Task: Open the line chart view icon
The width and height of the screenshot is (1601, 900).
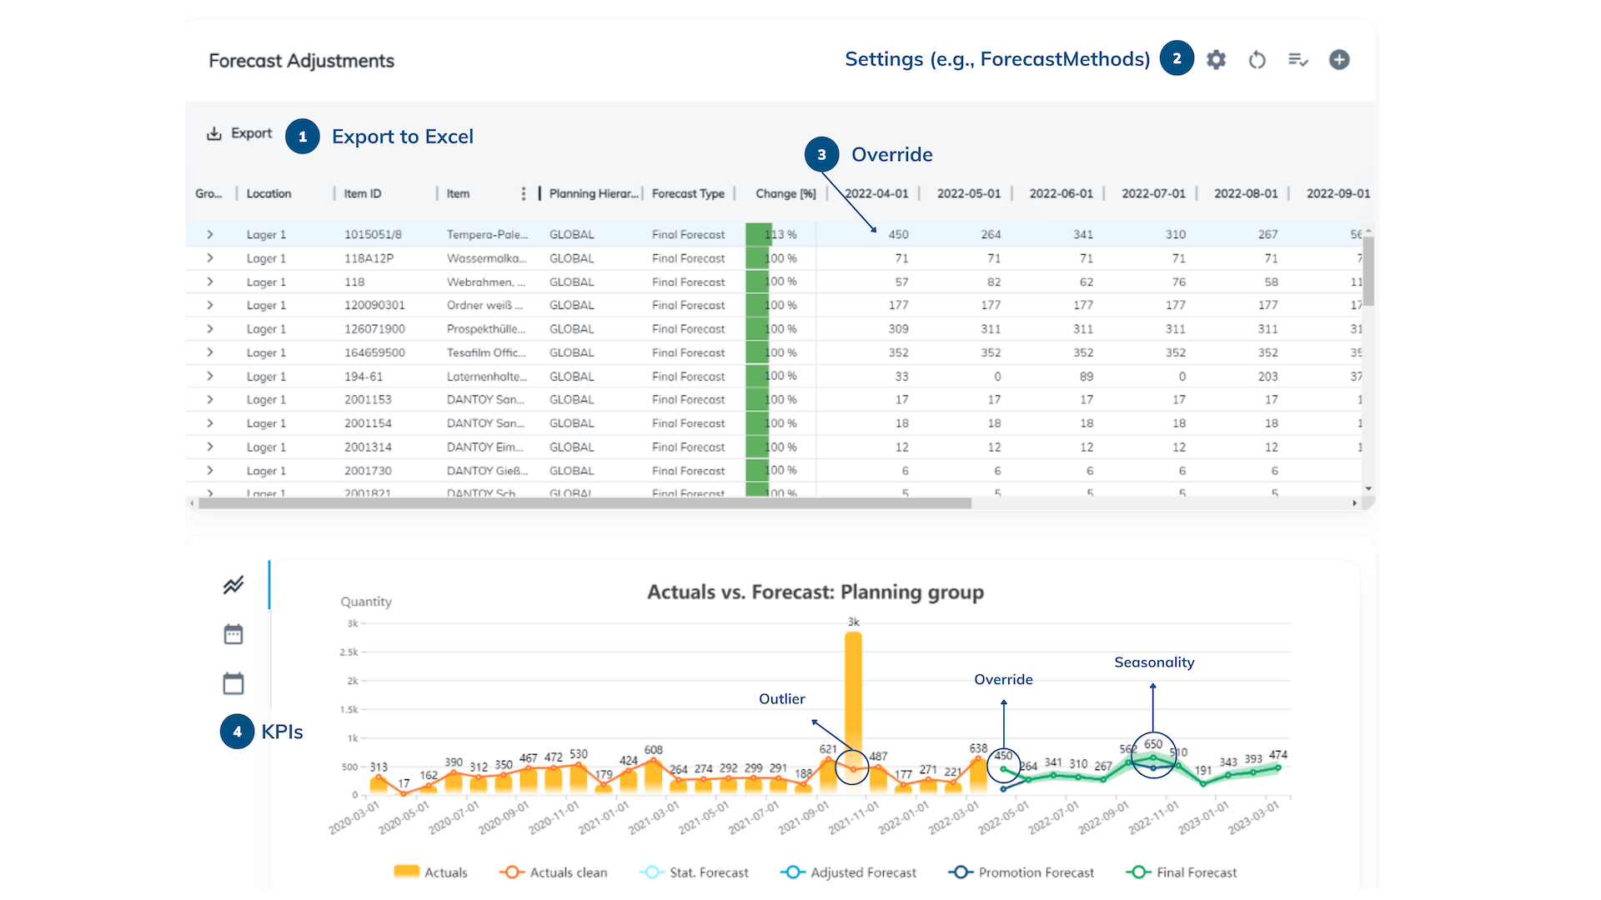Action: (233, 585)
